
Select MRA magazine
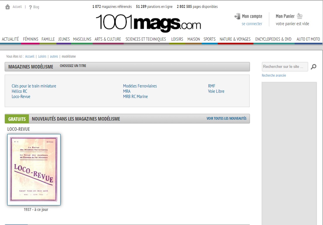(127, 91)
